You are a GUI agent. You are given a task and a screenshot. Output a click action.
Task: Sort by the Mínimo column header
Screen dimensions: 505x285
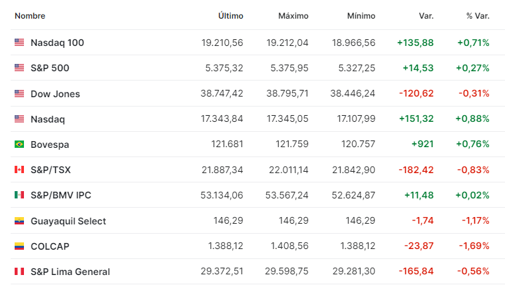(361, 16)
